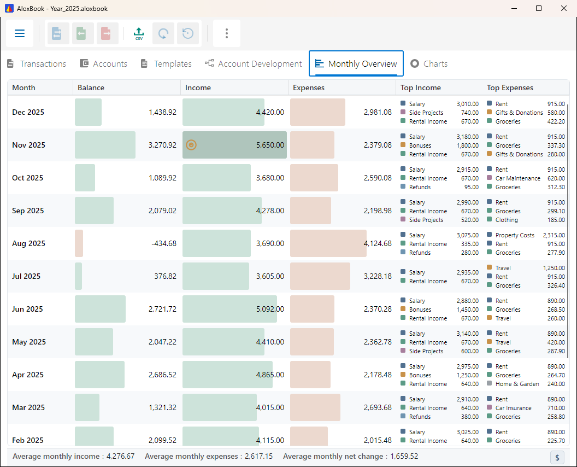This screenshot has width=577, height=467.
Task: Click the Bonuses orange square in Nov 2025 row
Action: (403, 145)
